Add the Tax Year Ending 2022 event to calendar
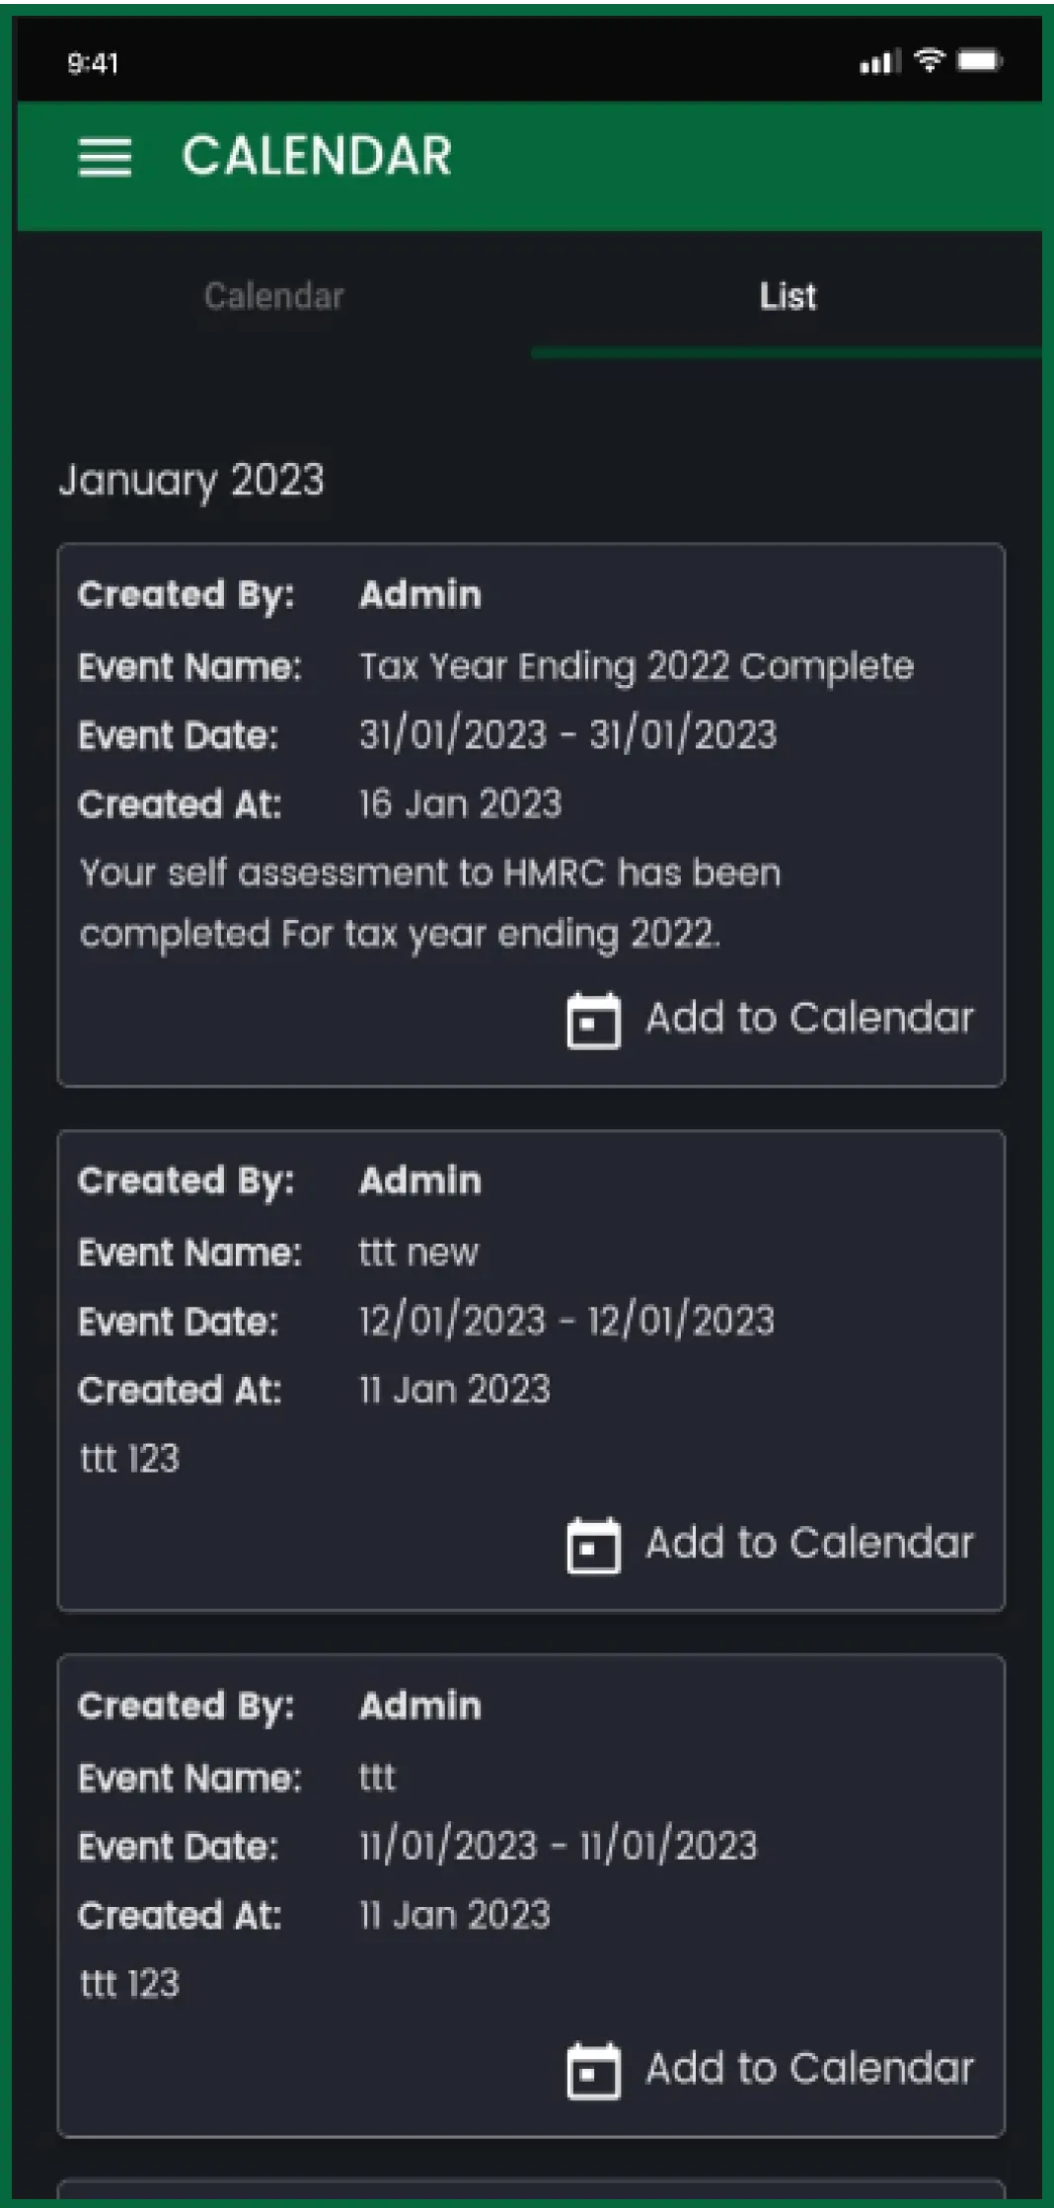The image size is (1054, 2208). [809, 1019]
